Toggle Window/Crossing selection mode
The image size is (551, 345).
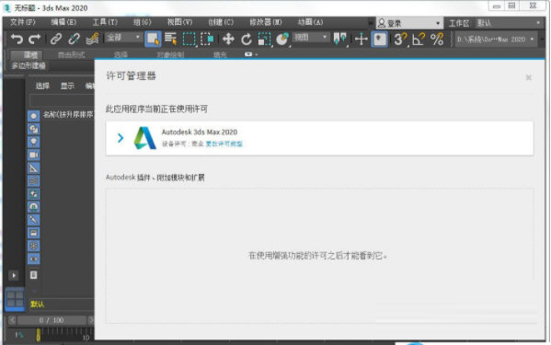click(x=207, y=39)
